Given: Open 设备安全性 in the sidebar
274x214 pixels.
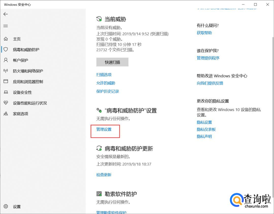Looking at the screenshot, I should click(x=22, y=92).
